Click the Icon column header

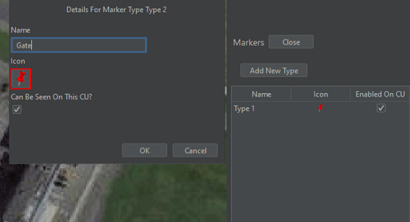pos(321,94)
